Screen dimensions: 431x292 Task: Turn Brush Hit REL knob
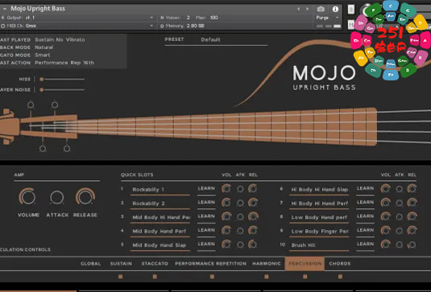tap(412, 245)
